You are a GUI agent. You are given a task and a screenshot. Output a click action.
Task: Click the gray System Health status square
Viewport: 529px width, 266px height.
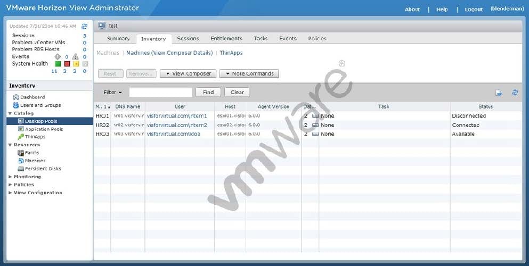pos(85,64)
